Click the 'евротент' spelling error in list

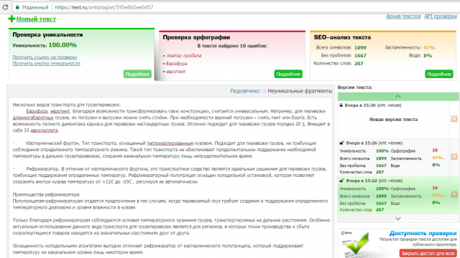(x=175, y=72)
